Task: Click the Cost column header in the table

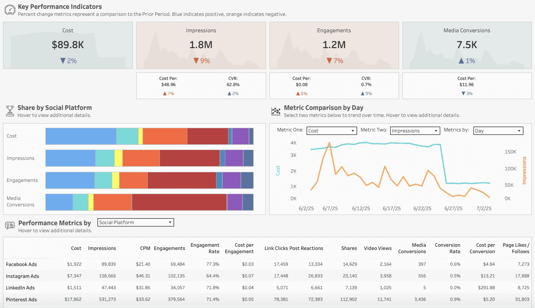Action: click(x=76, y=248)
